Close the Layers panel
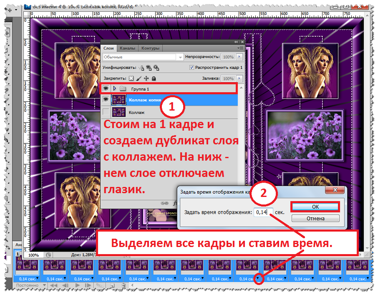 242,42
